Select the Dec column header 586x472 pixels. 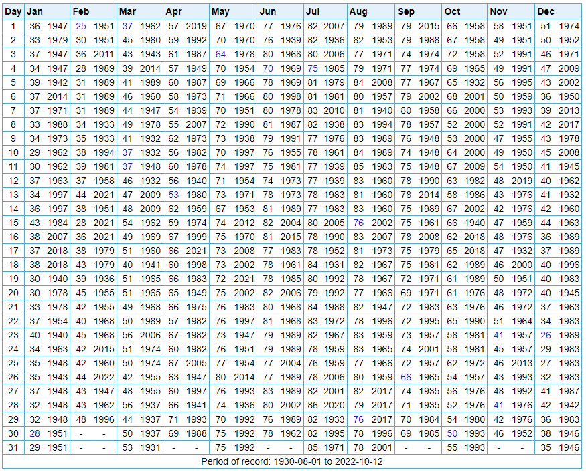[546, 11]
